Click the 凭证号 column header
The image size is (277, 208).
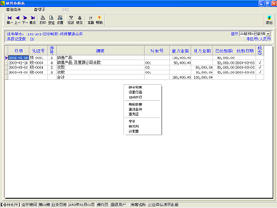pos(38,51)
